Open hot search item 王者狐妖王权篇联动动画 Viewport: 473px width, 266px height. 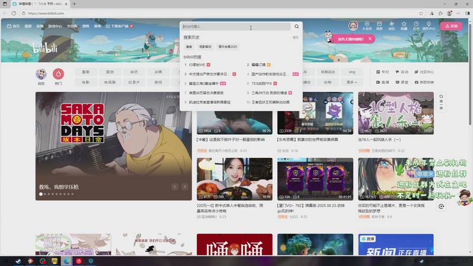[x=271, y=102]
